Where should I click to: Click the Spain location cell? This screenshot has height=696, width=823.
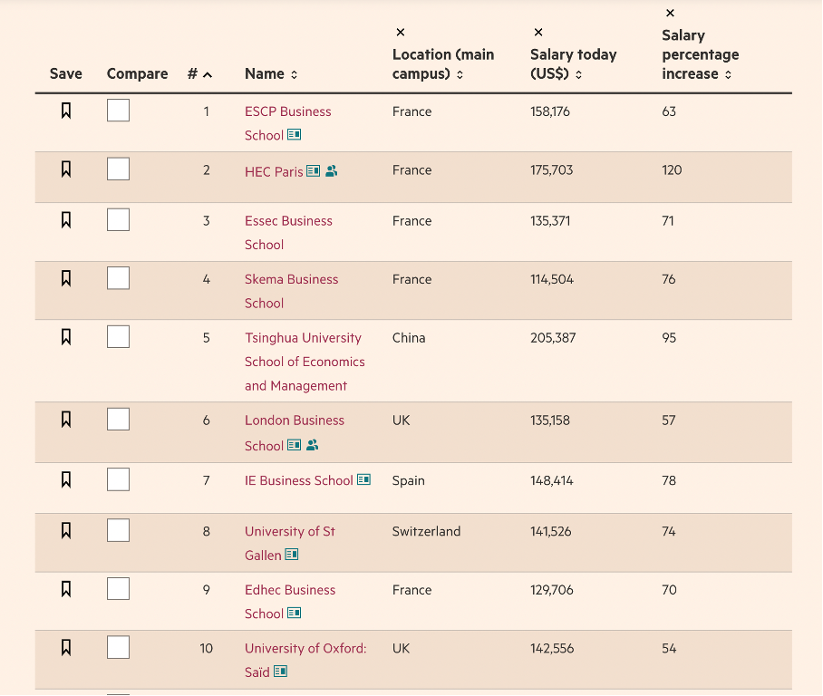click(409, 480)
